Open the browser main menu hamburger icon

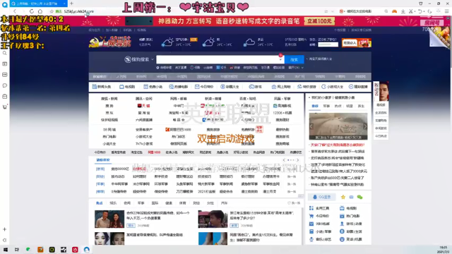(x=447, y=11)
